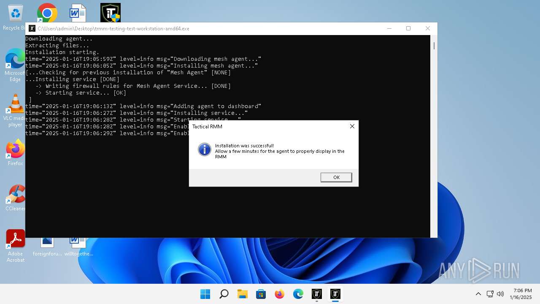Click OK in Tactical RMM dialog
This screenshot has height=304, width=540.
[x=336, y=177]
